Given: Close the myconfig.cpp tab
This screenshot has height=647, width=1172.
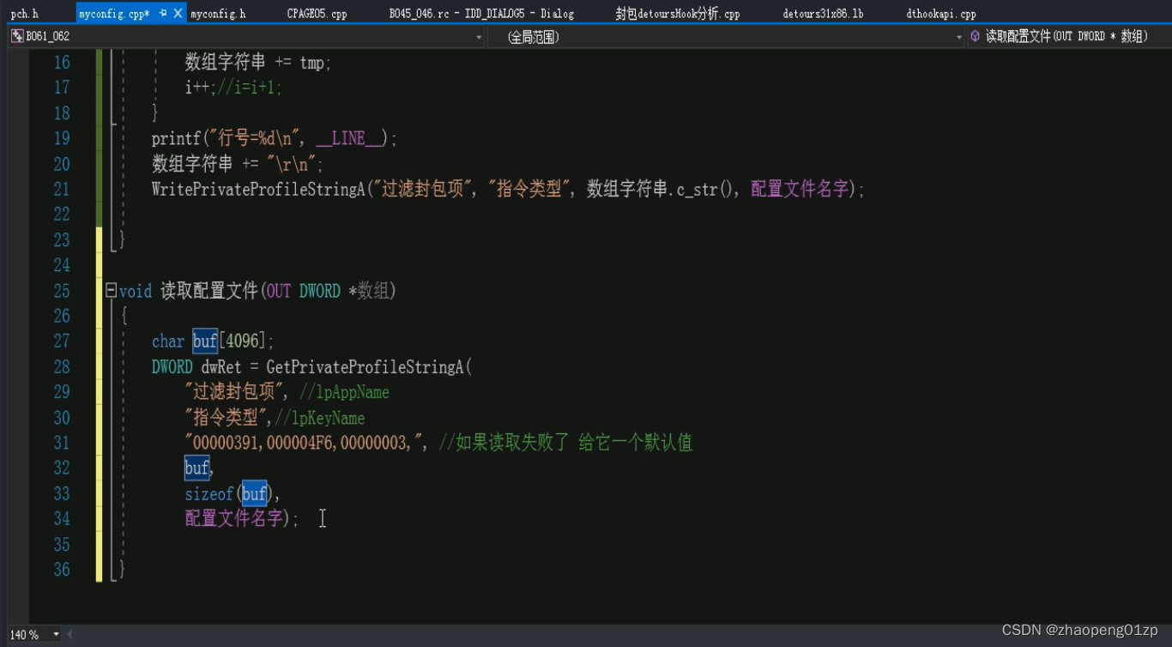Looking at the screenshot, I should click(178, 14).
